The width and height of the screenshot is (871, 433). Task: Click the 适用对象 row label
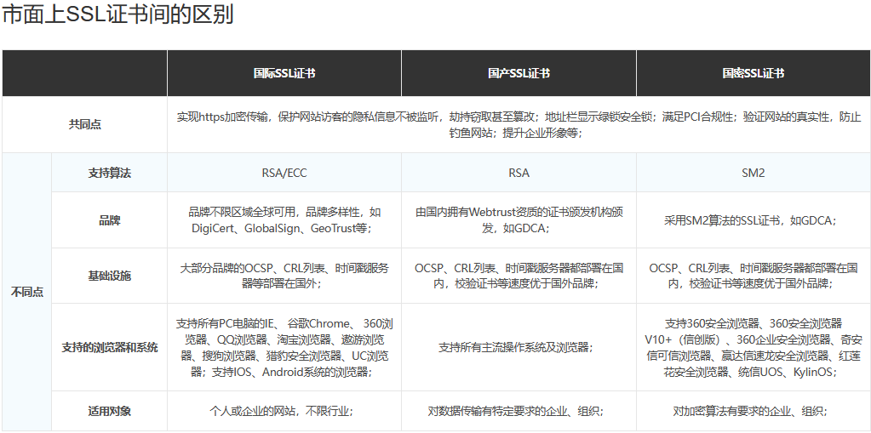pyautogui.click(x=110, y=412)
